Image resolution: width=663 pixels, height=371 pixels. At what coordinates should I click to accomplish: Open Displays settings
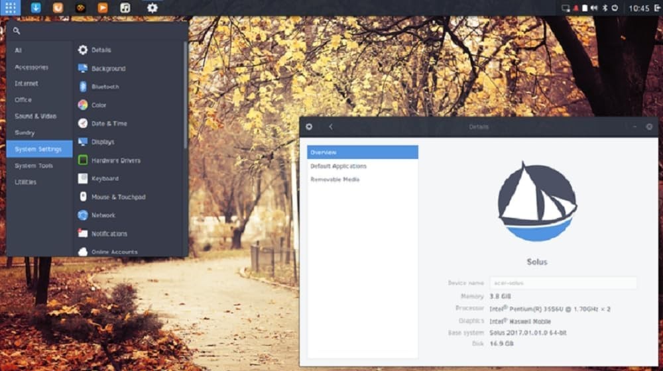[x=129, y=142]
